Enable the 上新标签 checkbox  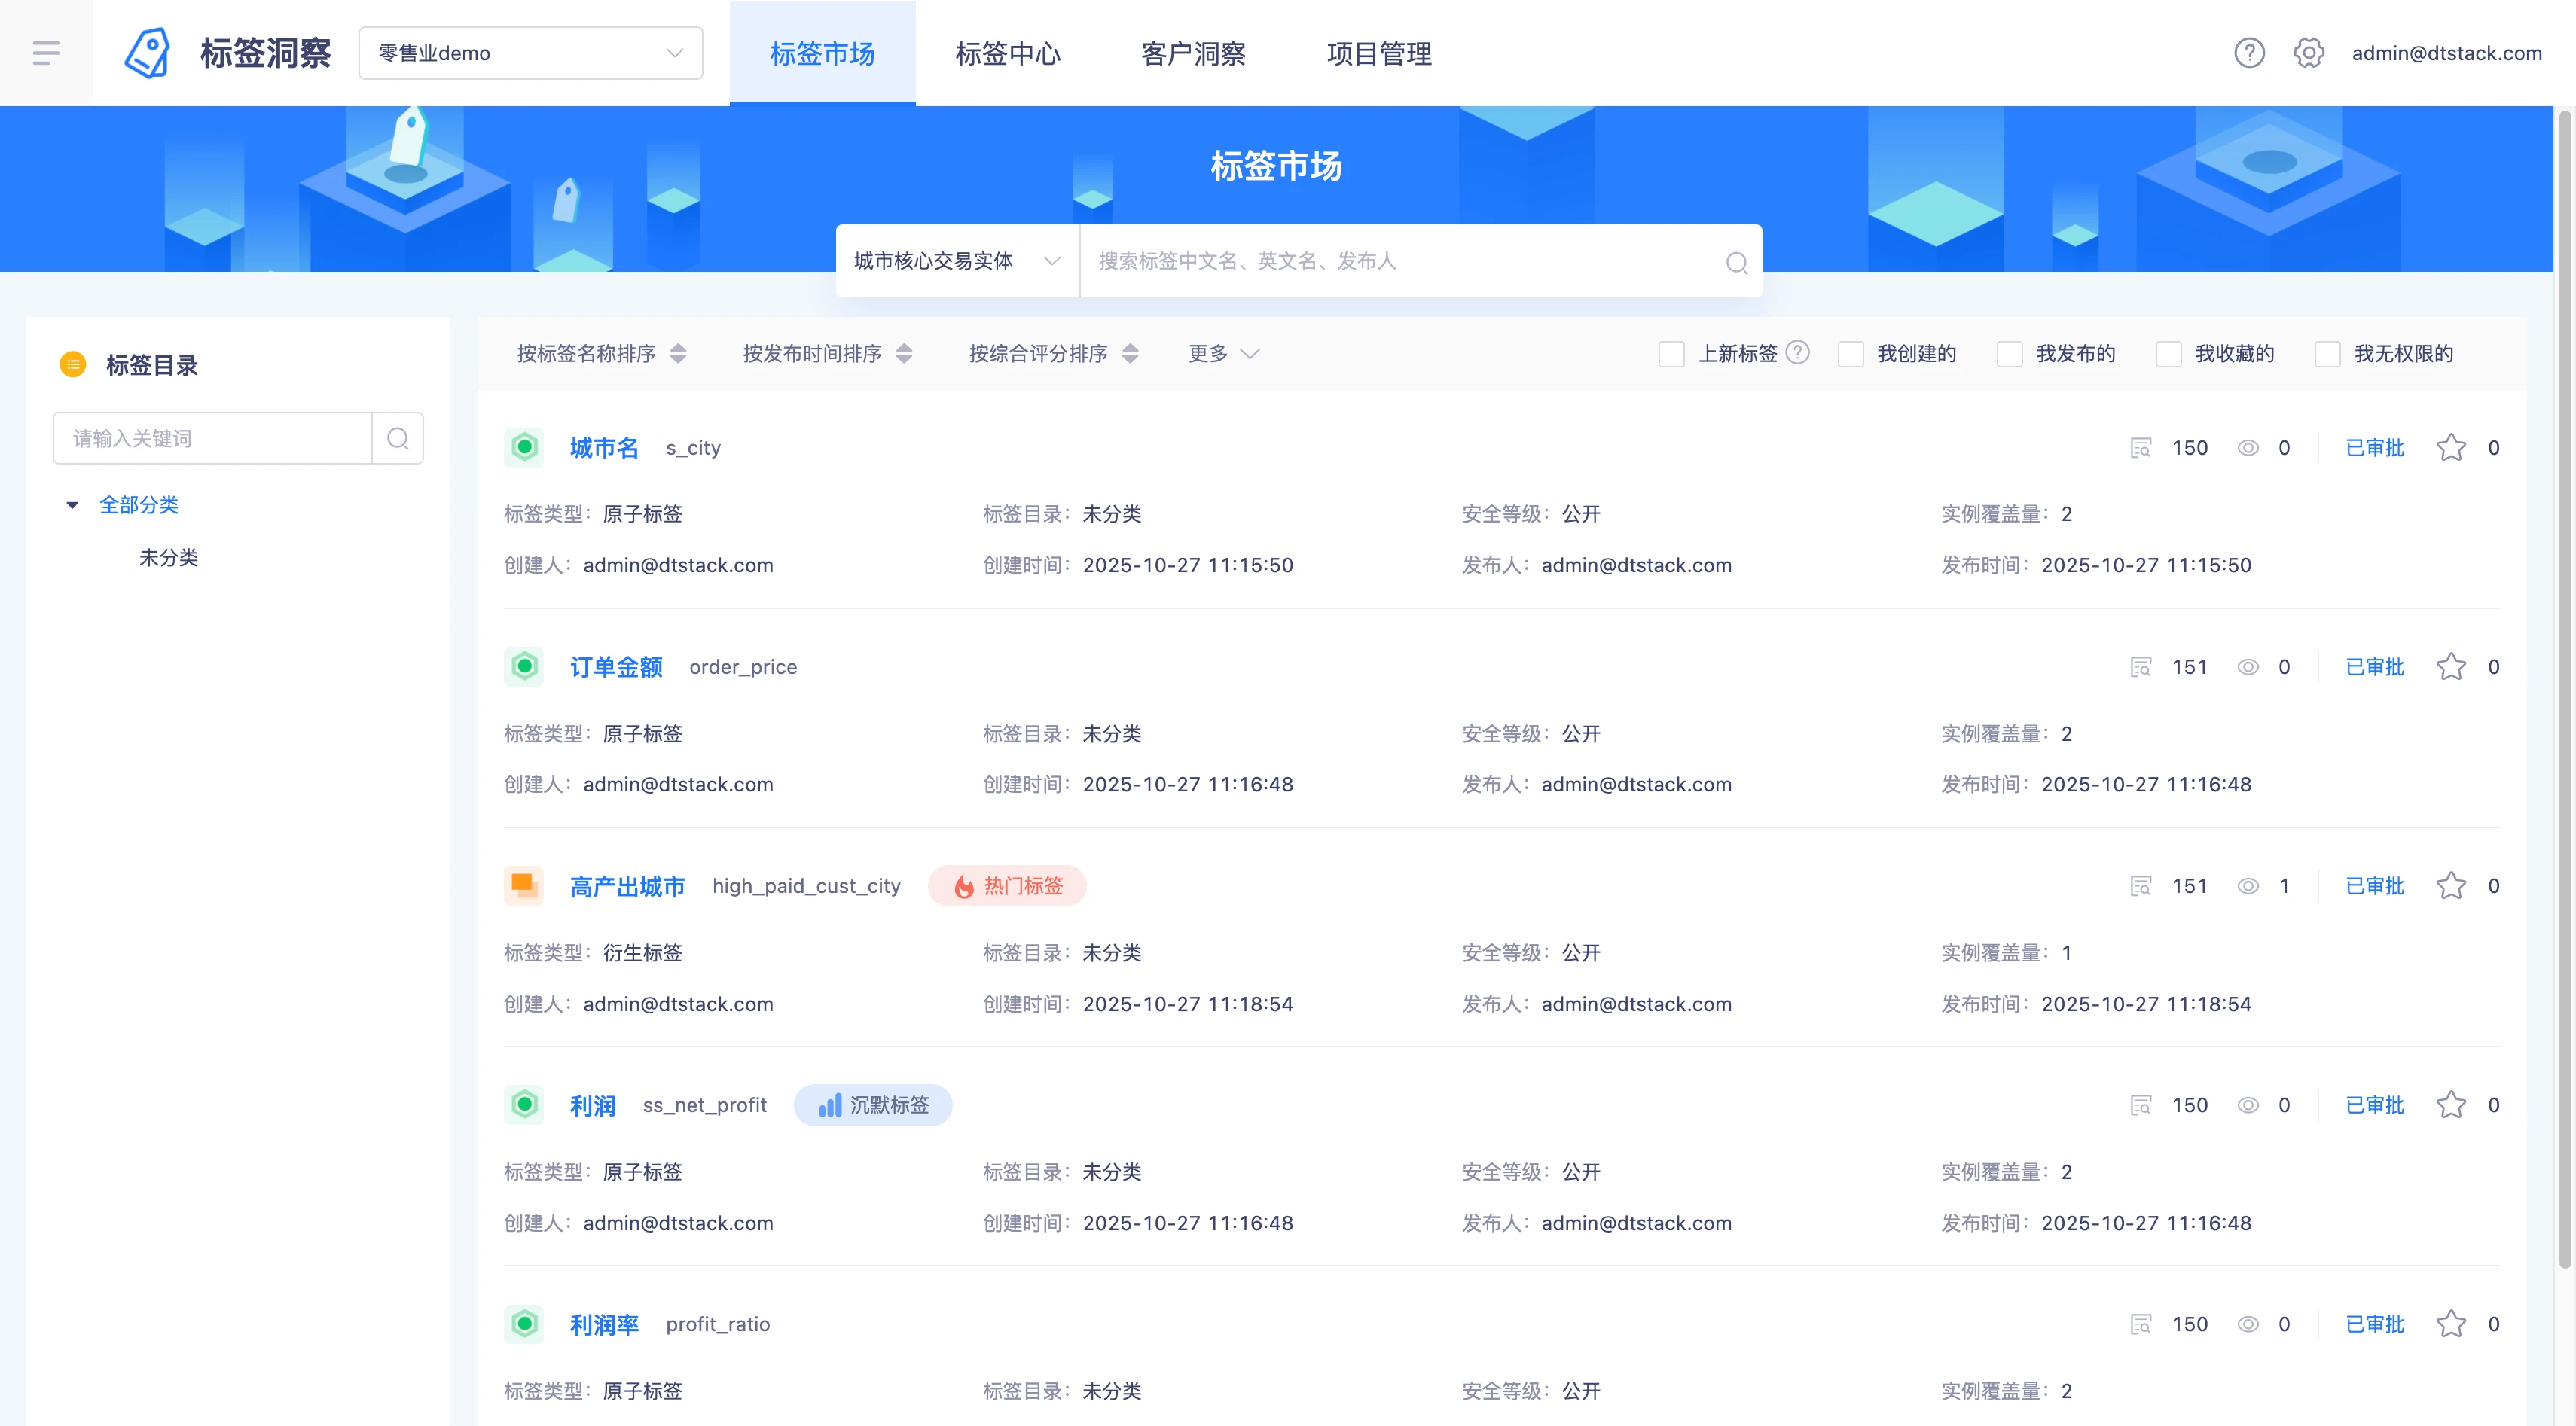pos(1672,354)
